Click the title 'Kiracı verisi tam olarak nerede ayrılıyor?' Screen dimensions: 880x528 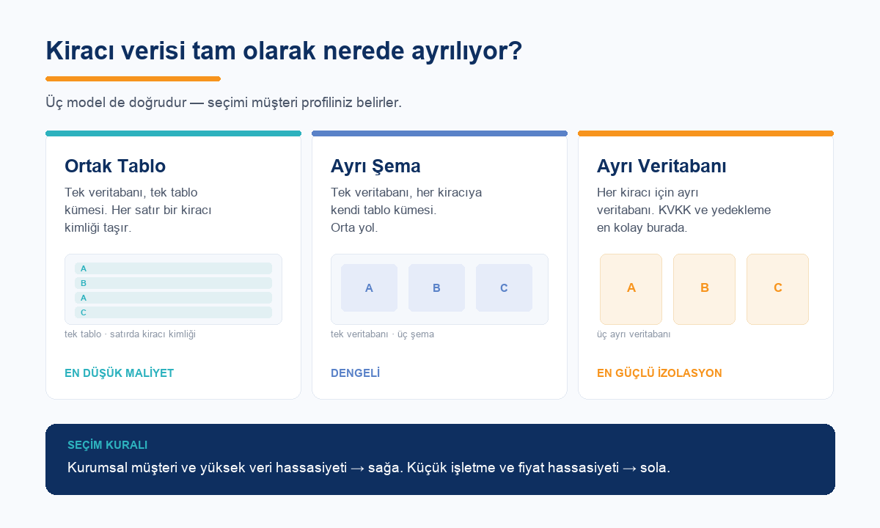coord(284,51)
